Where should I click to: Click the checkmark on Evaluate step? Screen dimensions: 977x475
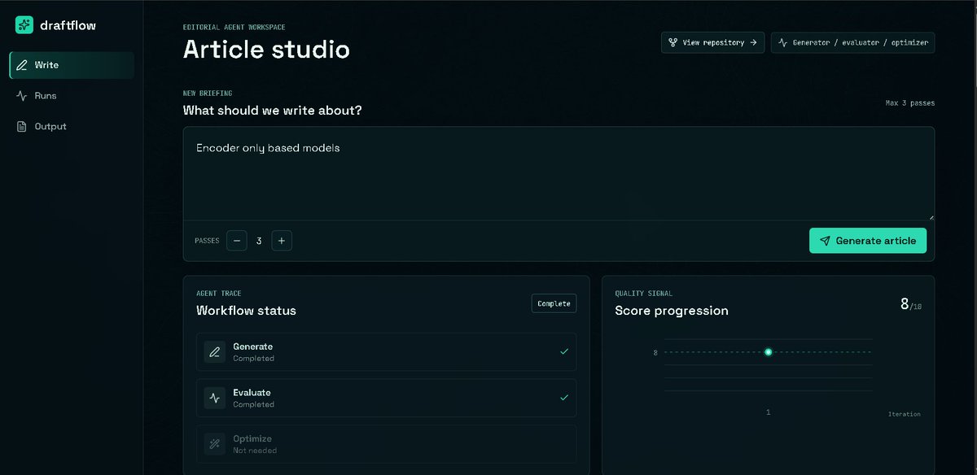tap(563, 398)
